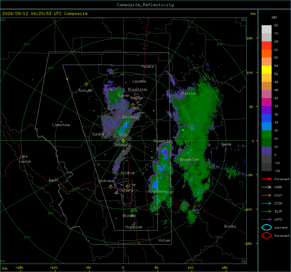This screenshot has width=291, height=272.
Task: Select the Drumheller label
Action: (x=189, y=159)
